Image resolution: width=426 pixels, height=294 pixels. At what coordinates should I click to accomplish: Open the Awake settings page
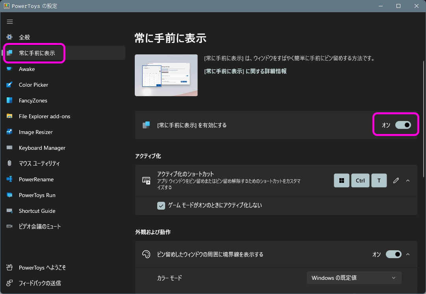pyautogui.click(x=64, y=69)
